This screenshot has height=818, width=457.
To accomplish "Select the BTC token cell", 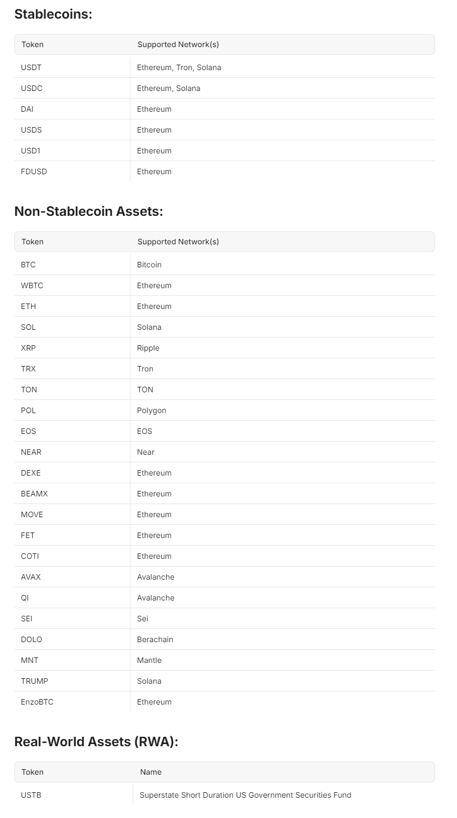I will click(72, 265).
